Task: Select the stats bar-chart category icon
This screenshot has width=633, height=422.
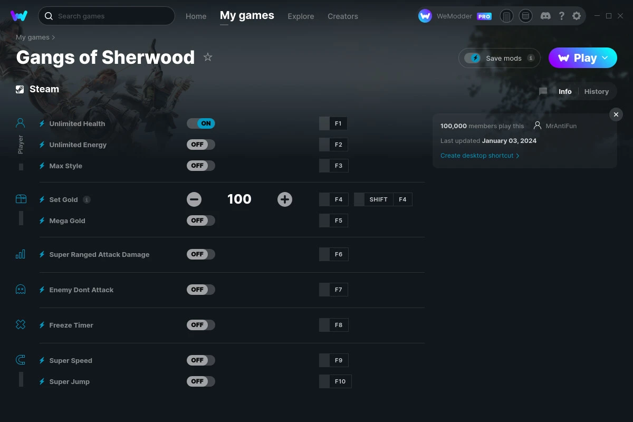Action: point(20,254)
